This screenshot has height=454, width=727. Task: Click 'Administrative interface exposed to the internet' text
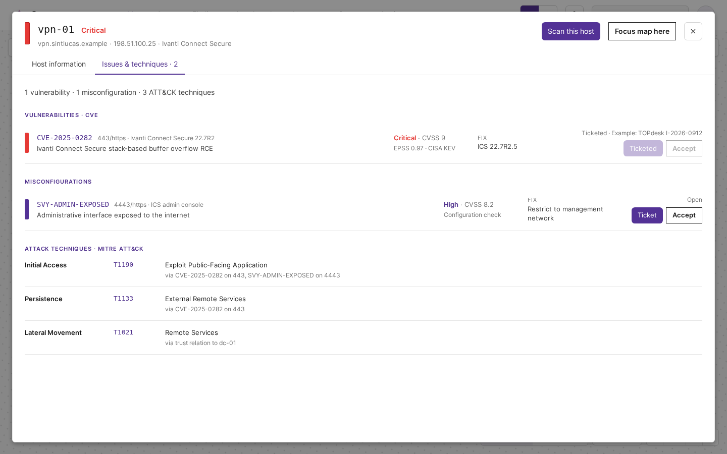[x=113, y=215]
